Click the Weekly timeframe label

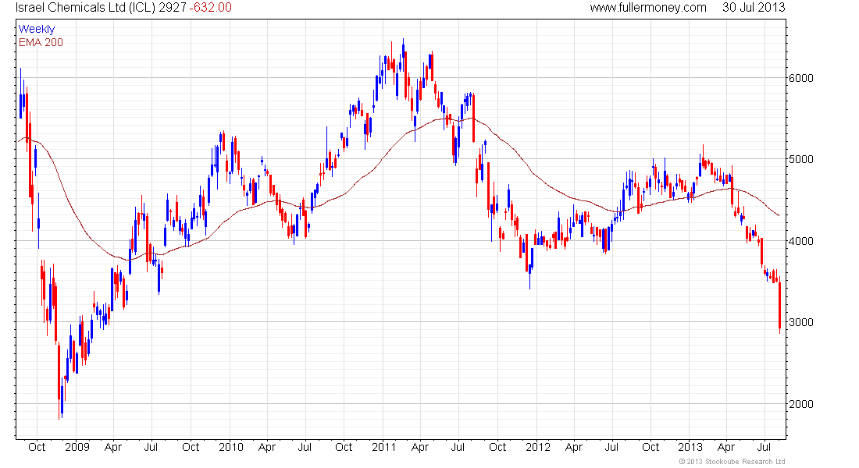tap(37, 29)
